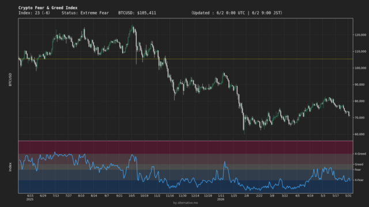Screen dimensions: 369x207
Task: Click the 12/14 date label
Action: click(x=195, y=195)
